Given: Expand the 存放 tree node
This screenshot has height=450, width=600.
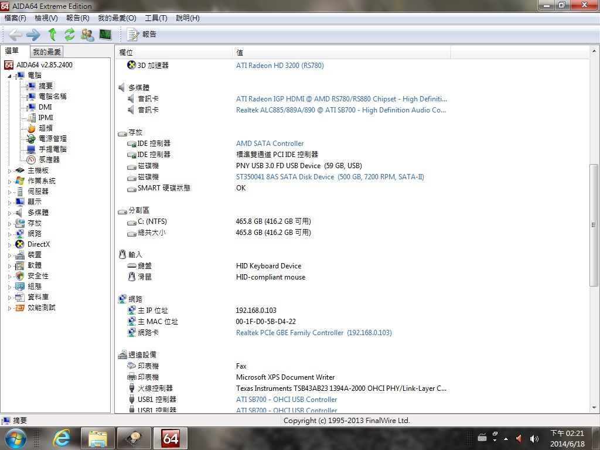Looking at the screenshot, I should (x=9, y=223).
